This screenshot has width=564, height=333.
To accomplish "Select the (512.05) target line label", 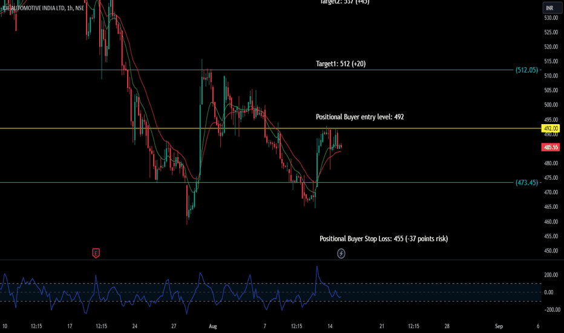I will tap(526, 70).
